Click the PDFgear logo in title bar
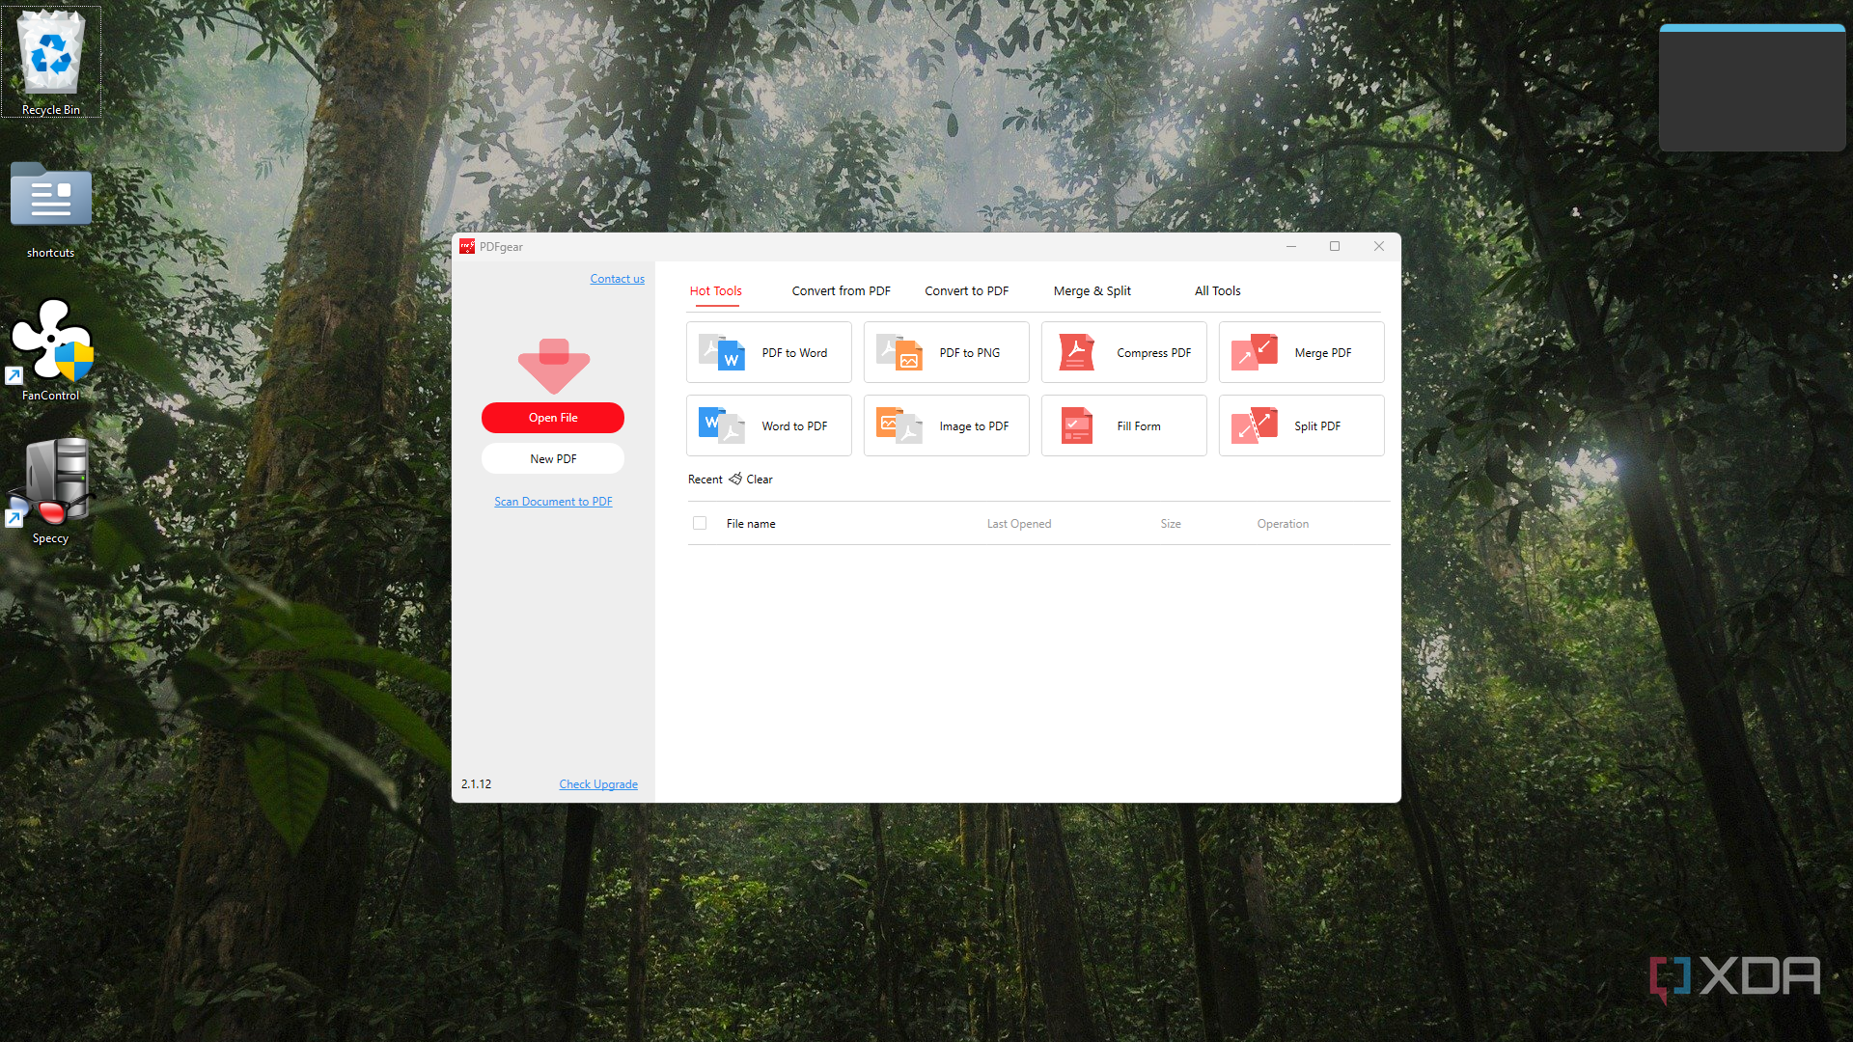The height and width of the screenshot is (1042, 1853). click(467, 246)
